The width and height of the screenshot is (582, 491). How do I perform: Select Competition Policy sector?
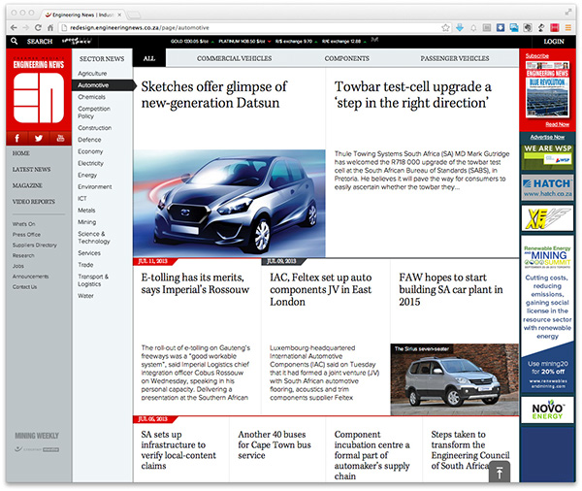(x=94, y=113)
